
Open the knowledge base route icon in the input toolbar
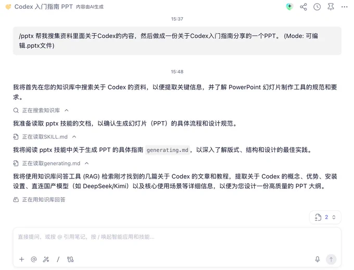(70, 259)
